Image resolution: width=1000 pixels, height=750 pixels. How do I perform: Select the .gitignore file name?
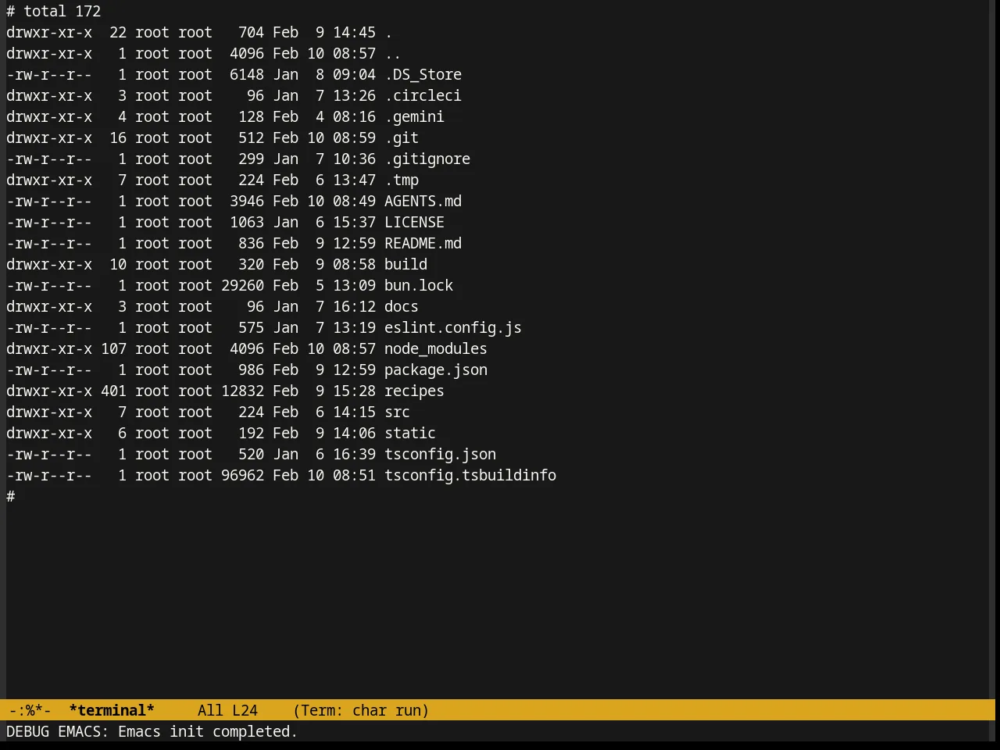[427, 159]
